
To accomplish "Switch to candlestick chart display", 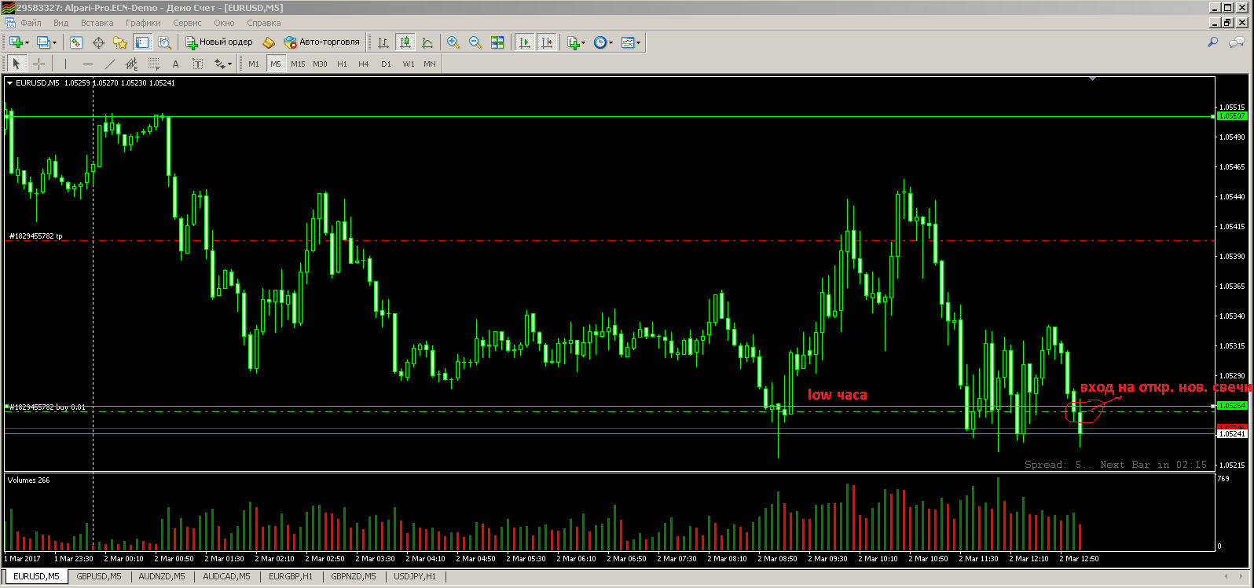I will tap(405, 42).
